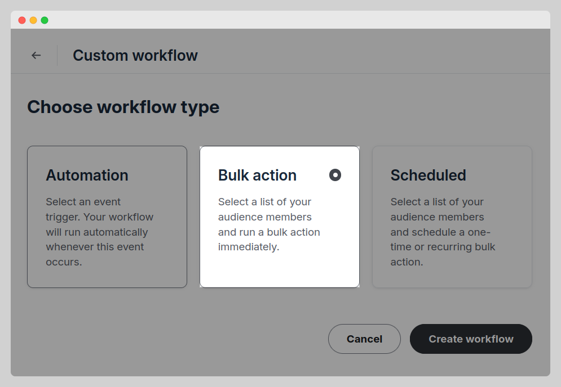Maximize the window with the green button
The height and width of the screenshot is (387, 561).
(45, 20)
